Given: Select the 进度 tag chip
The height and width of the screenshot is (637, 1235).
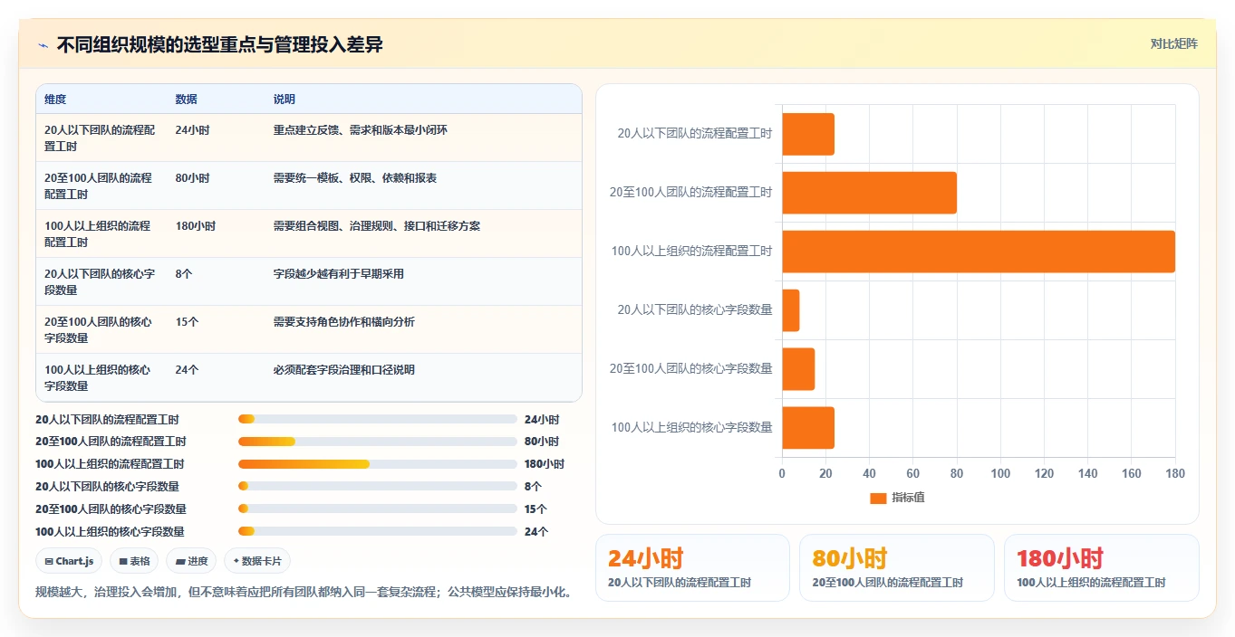Looking at the screenshot, I should pos(191,561).
